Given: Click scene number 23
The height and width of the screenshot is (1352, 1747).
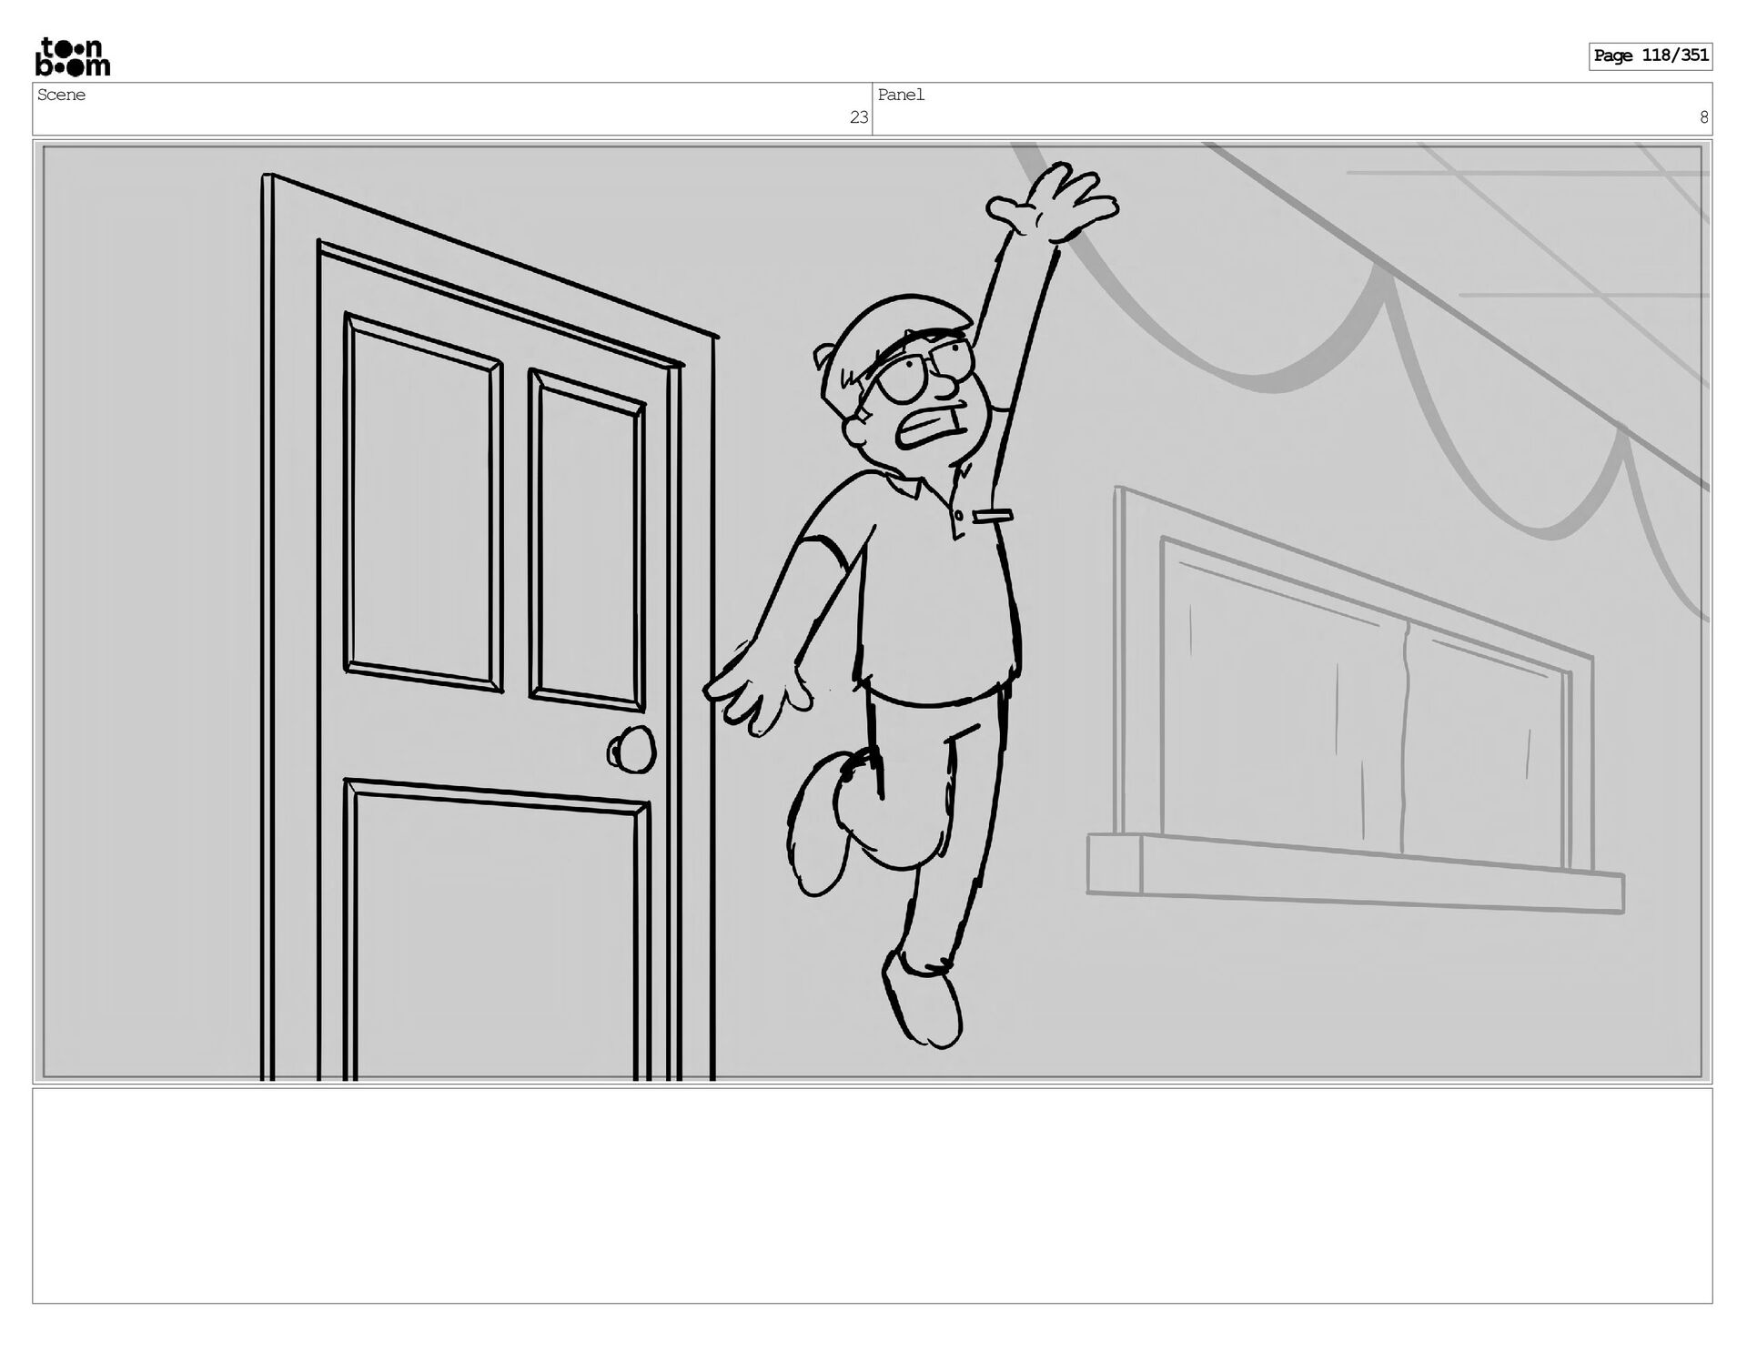Looking at the screenshot, I should click(x=858, y=117).
